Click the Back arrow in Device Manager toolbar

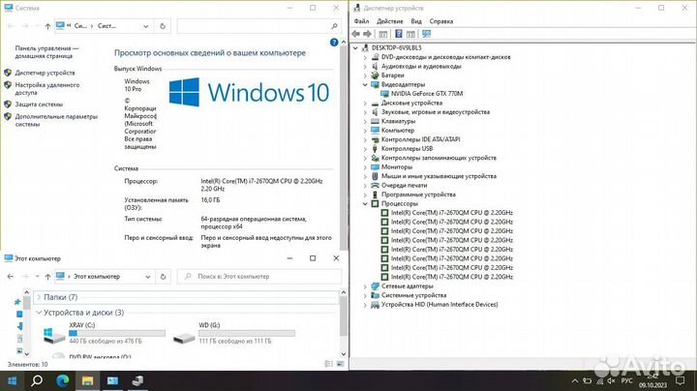tap(355, 34)
